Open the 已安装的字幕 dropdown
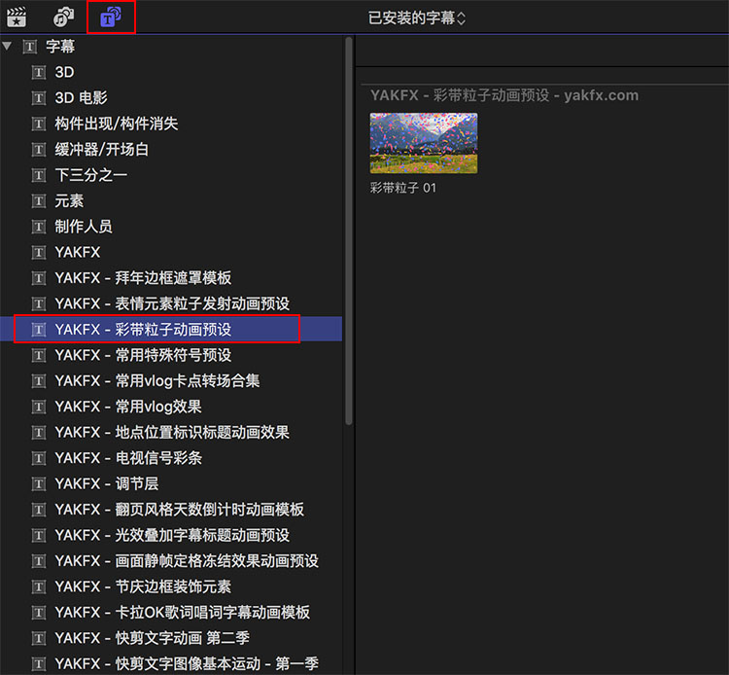729x675 pixels. pos(417,18)
